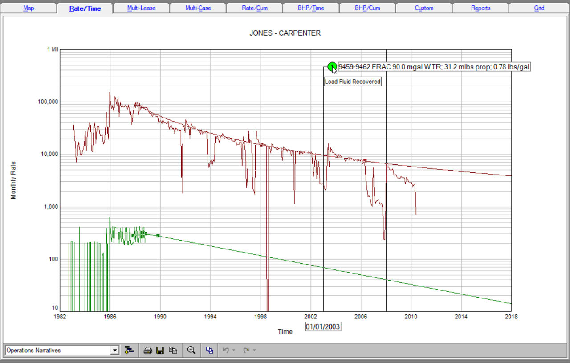Click the Load Fluid Recovered label

coord(353,82)
